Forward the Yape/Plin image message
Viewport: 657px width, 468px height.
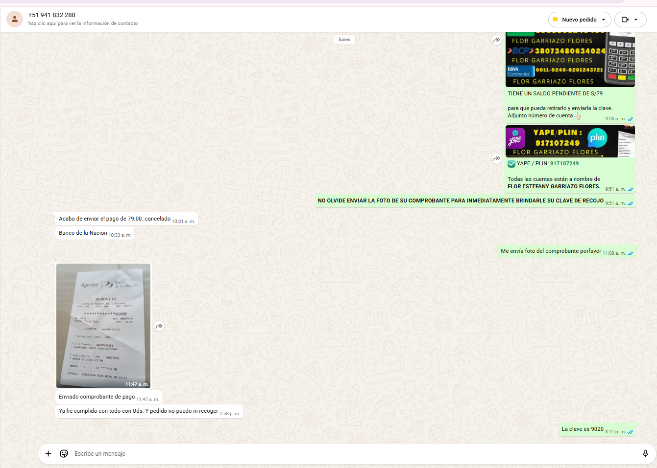[x=496, y=158]
